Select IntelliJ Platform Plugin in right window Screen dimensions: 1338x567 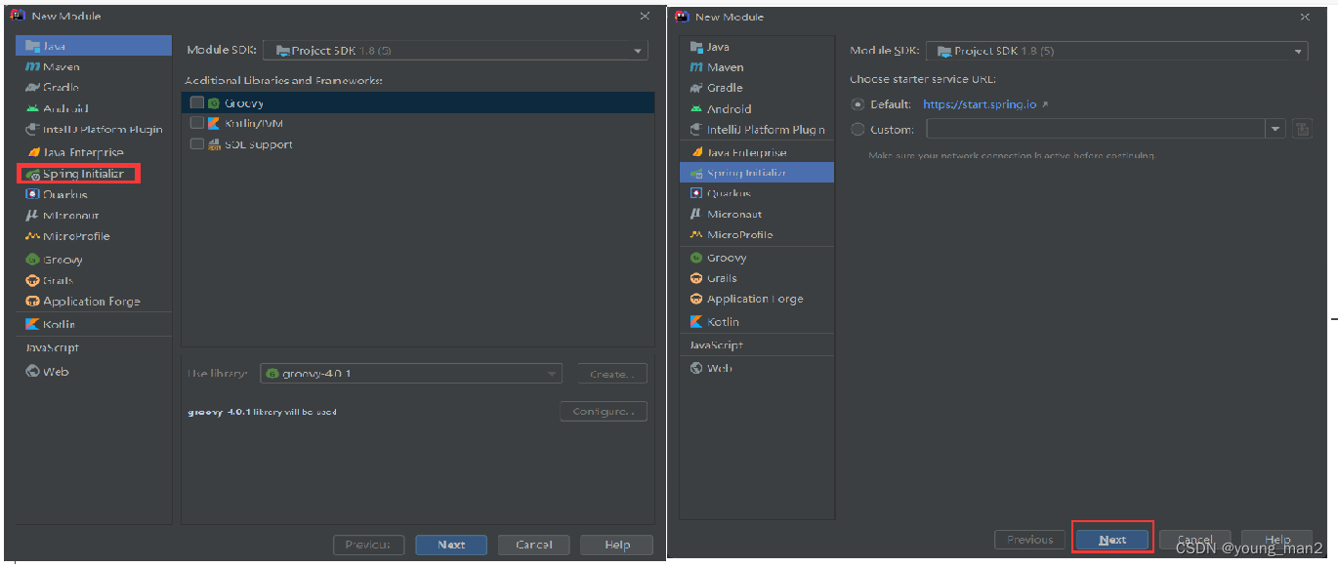(757, 130)
